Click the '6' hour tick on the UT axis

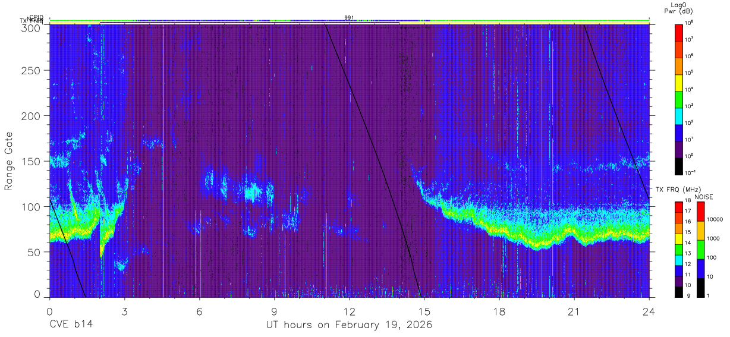pos(199,311)
